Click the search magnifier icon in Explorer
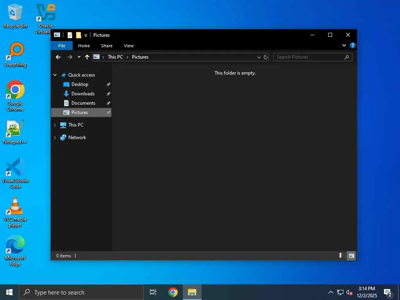This screenshot has width=400, height=300. coord(347,57)
